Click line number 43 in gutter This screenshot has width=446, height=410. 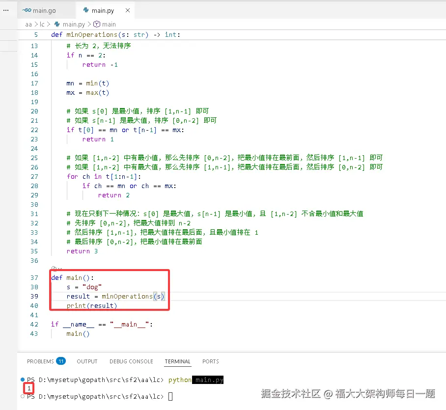point(34,334)
